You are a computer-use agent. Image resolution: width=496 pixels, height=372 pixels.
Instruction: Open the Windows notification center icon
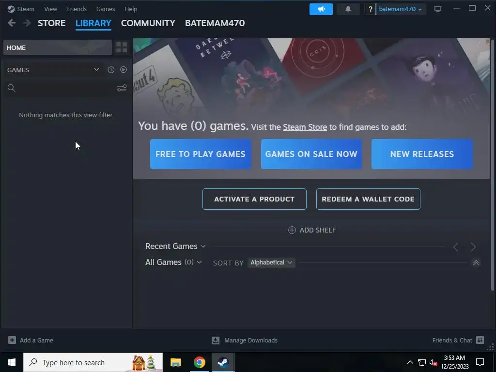(x=480, y=362)
